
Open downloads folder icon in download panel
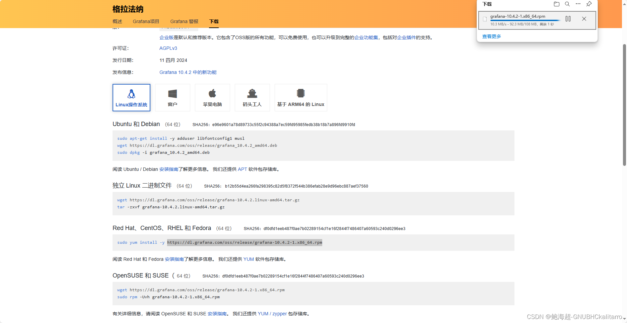(557, 4)
